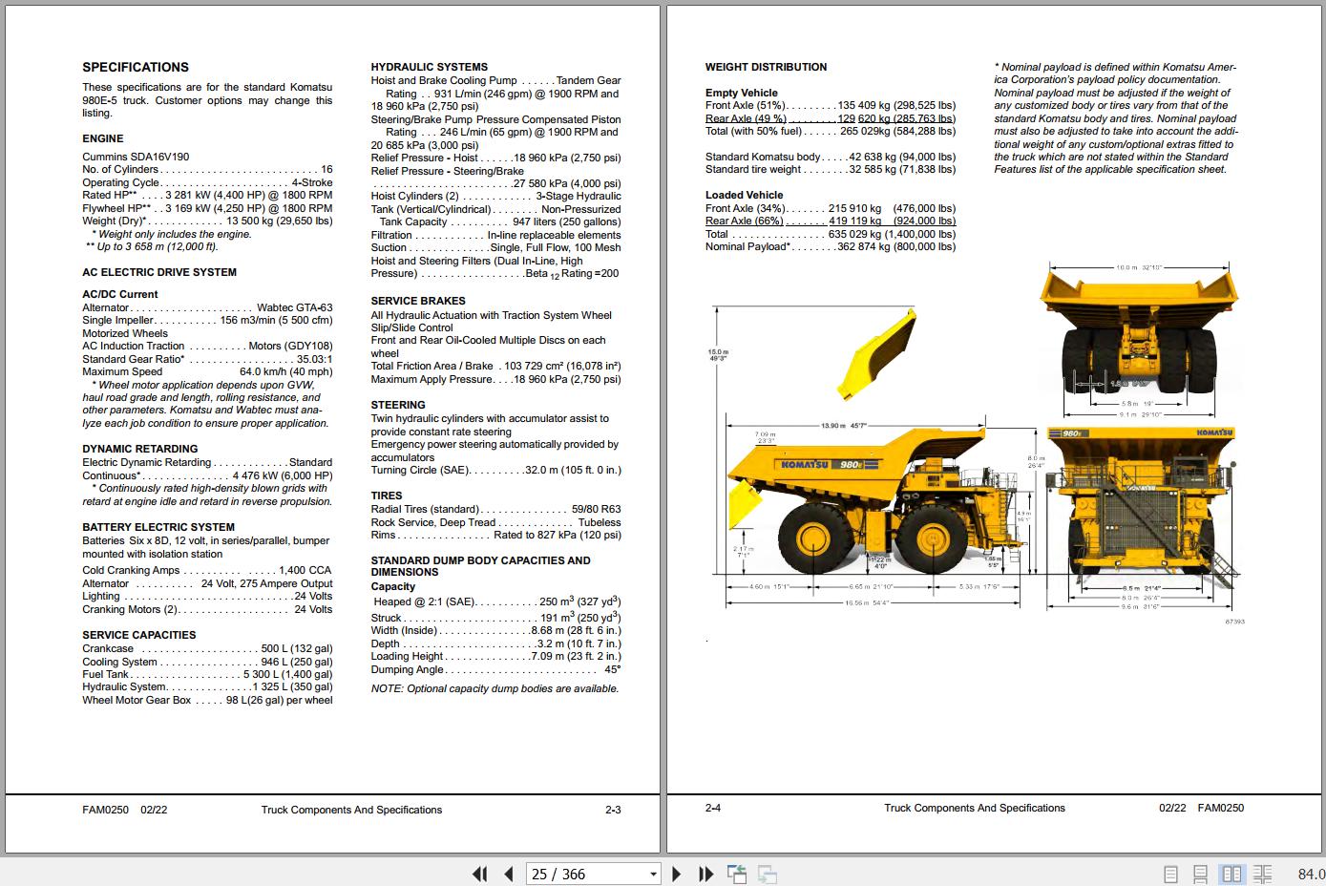Click the Nominal Payload 362 874 kg row
The height and width of the screenshot is (886, 1326).
[x=831, y=246]
